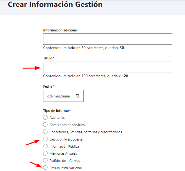This screenshot has width=185, height=171.
Task: Click the dd/mm/aaaa date field
Action: coord(63,96)
